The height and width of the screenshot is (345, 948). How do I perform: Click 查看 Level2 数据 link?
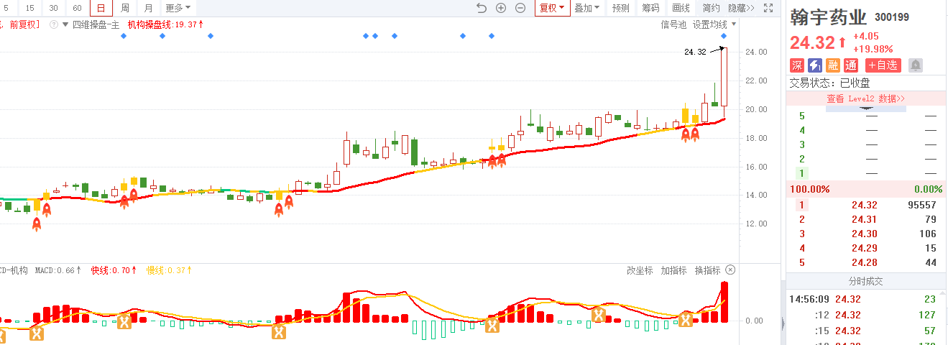(x=865, y=98)
